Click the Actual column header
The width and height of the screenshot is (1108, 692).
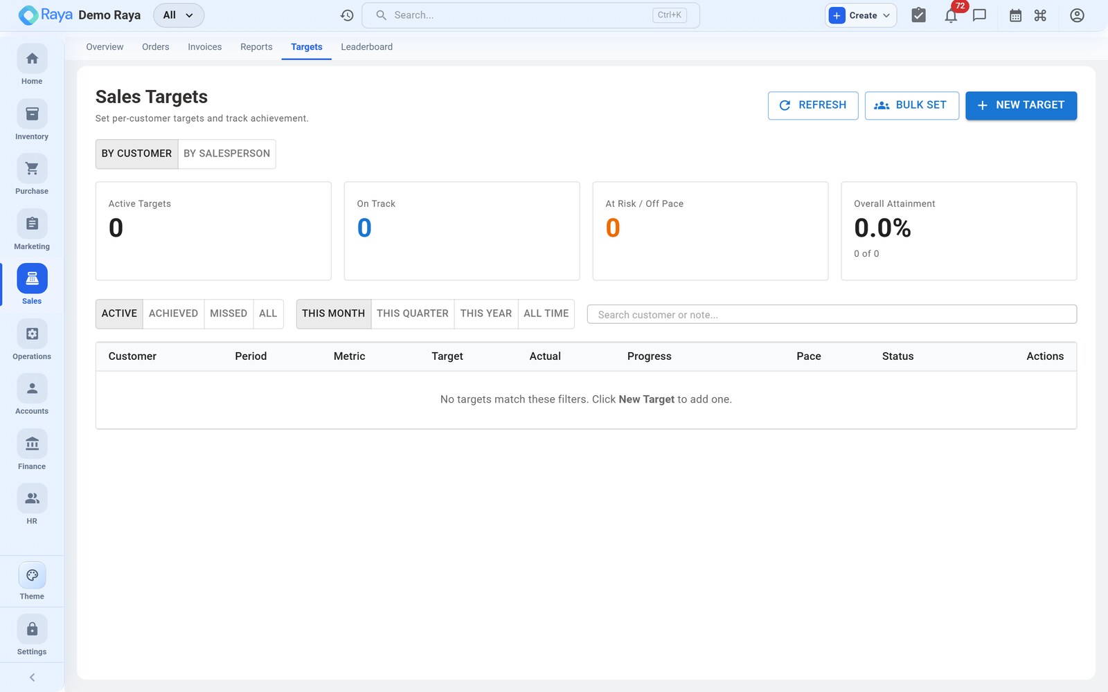545,356
